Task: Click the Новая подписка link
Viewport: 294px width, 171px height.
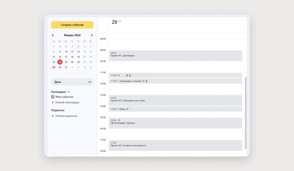Action: pos(66,116)
